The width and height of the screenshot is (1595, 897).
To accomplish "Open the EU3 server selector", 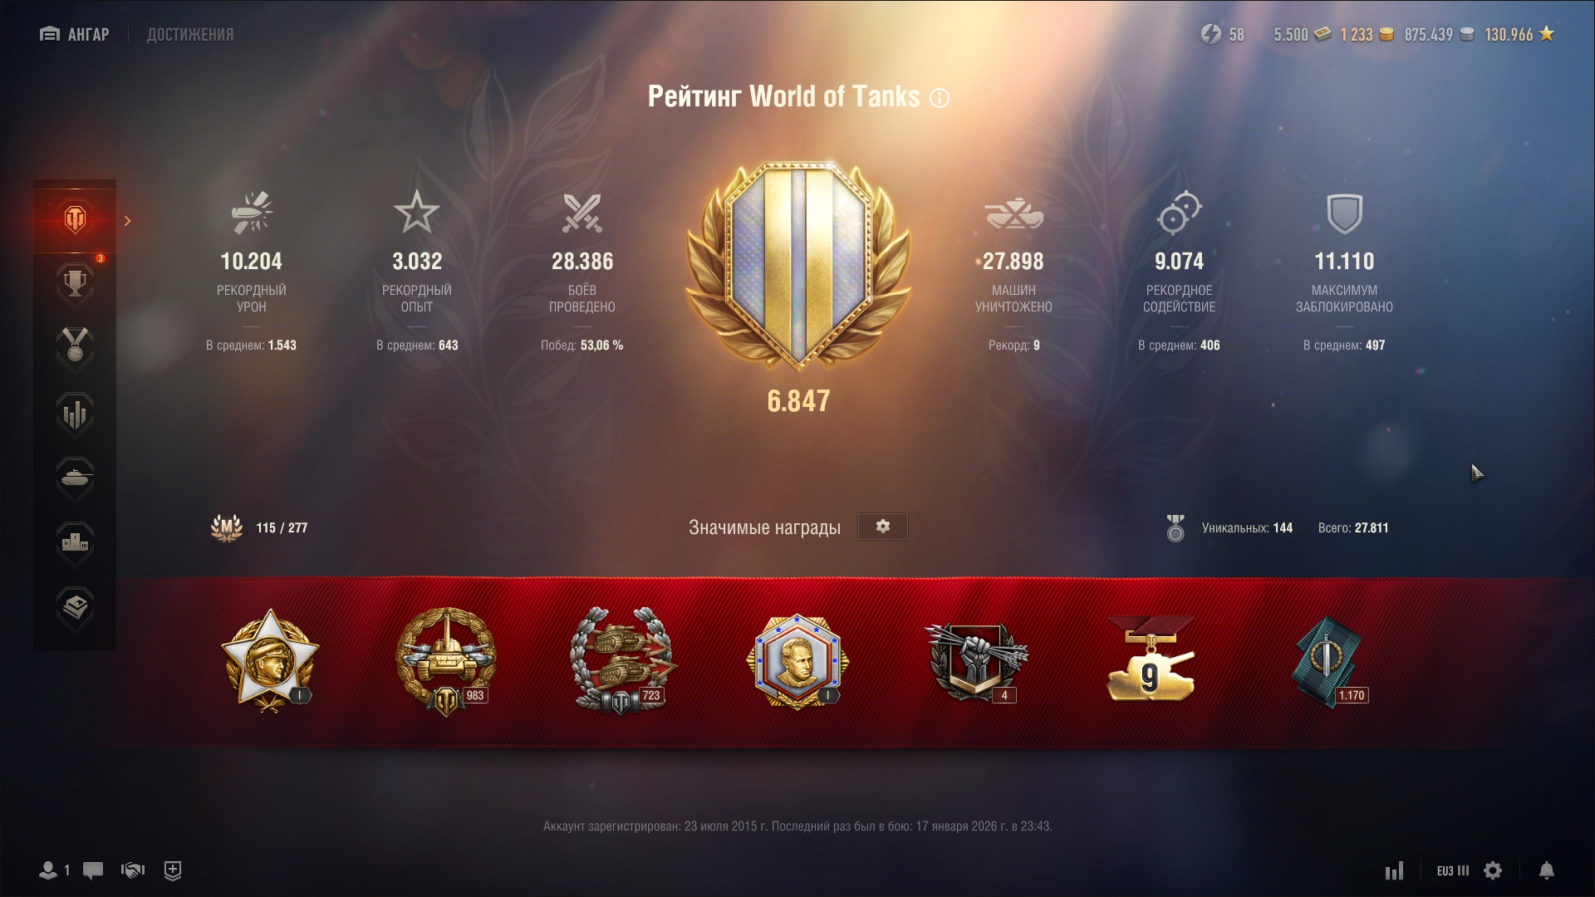I will point(1453,870).
